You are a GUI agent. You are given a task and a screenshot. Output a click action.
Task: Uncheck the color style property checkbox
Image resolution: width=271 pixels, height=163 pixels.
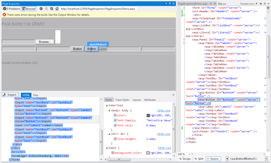(x=116, y=115)
